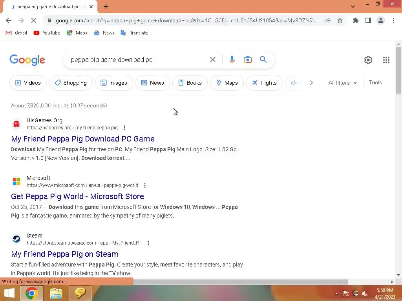Click the vertical page scrollbar

[398, 71]
